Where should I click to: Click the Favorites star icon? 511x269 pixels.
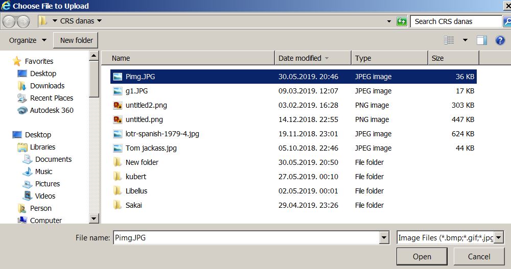point(17,61)
